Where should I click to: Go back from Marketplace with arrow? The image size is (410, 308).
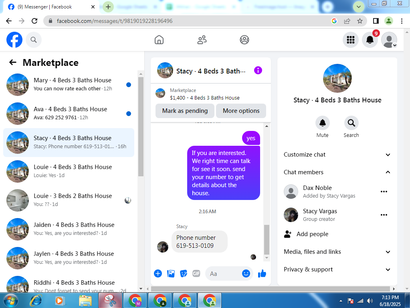tap(12, 62)
